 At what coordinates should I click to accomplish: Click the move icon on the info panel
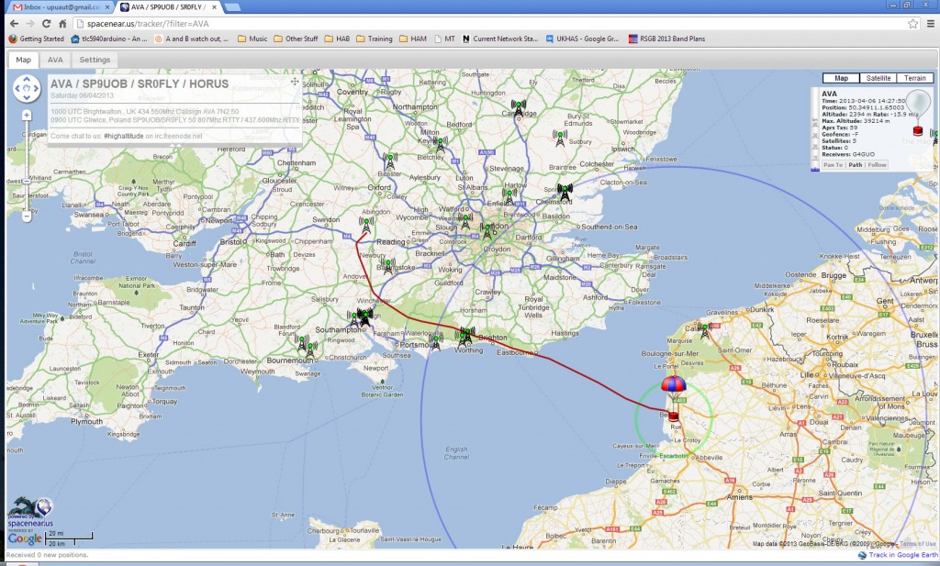pyautogui.click(x=295, y=82)
